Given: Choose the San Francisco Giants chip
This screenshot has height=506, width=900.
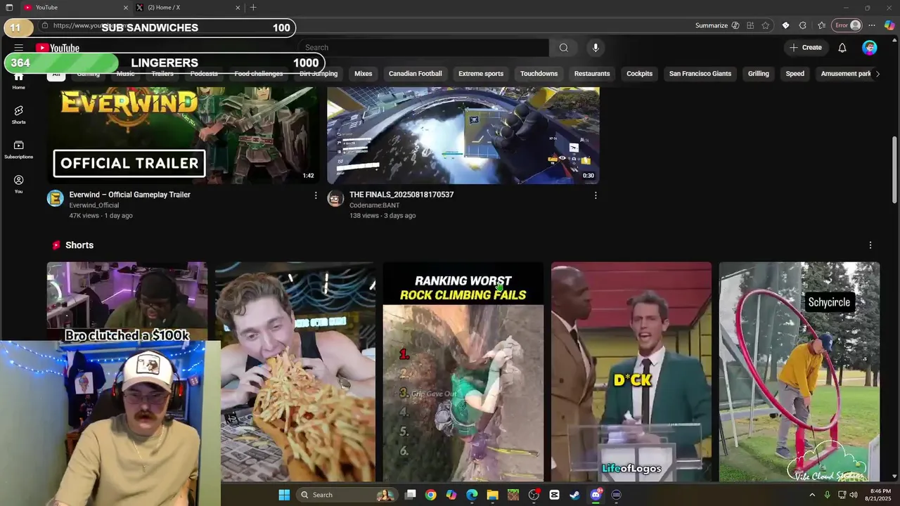Looking at the screenshot, I should (x=700, y=74).
